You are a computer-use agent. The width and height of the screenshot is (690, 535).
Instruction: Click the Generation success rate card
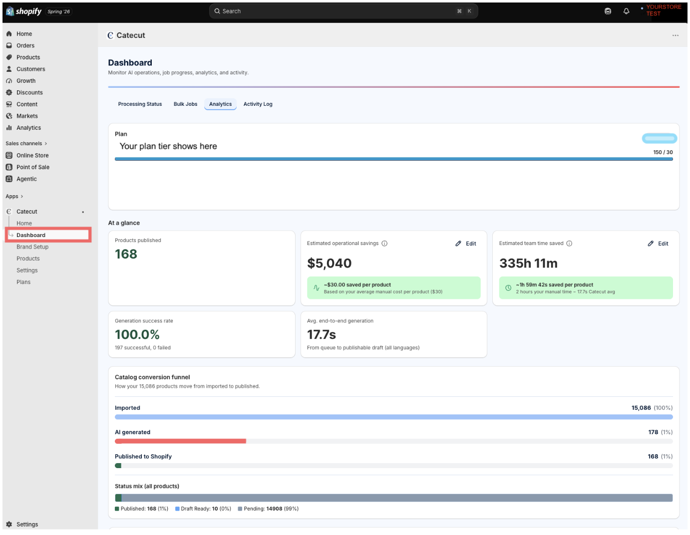coord(202,334)
